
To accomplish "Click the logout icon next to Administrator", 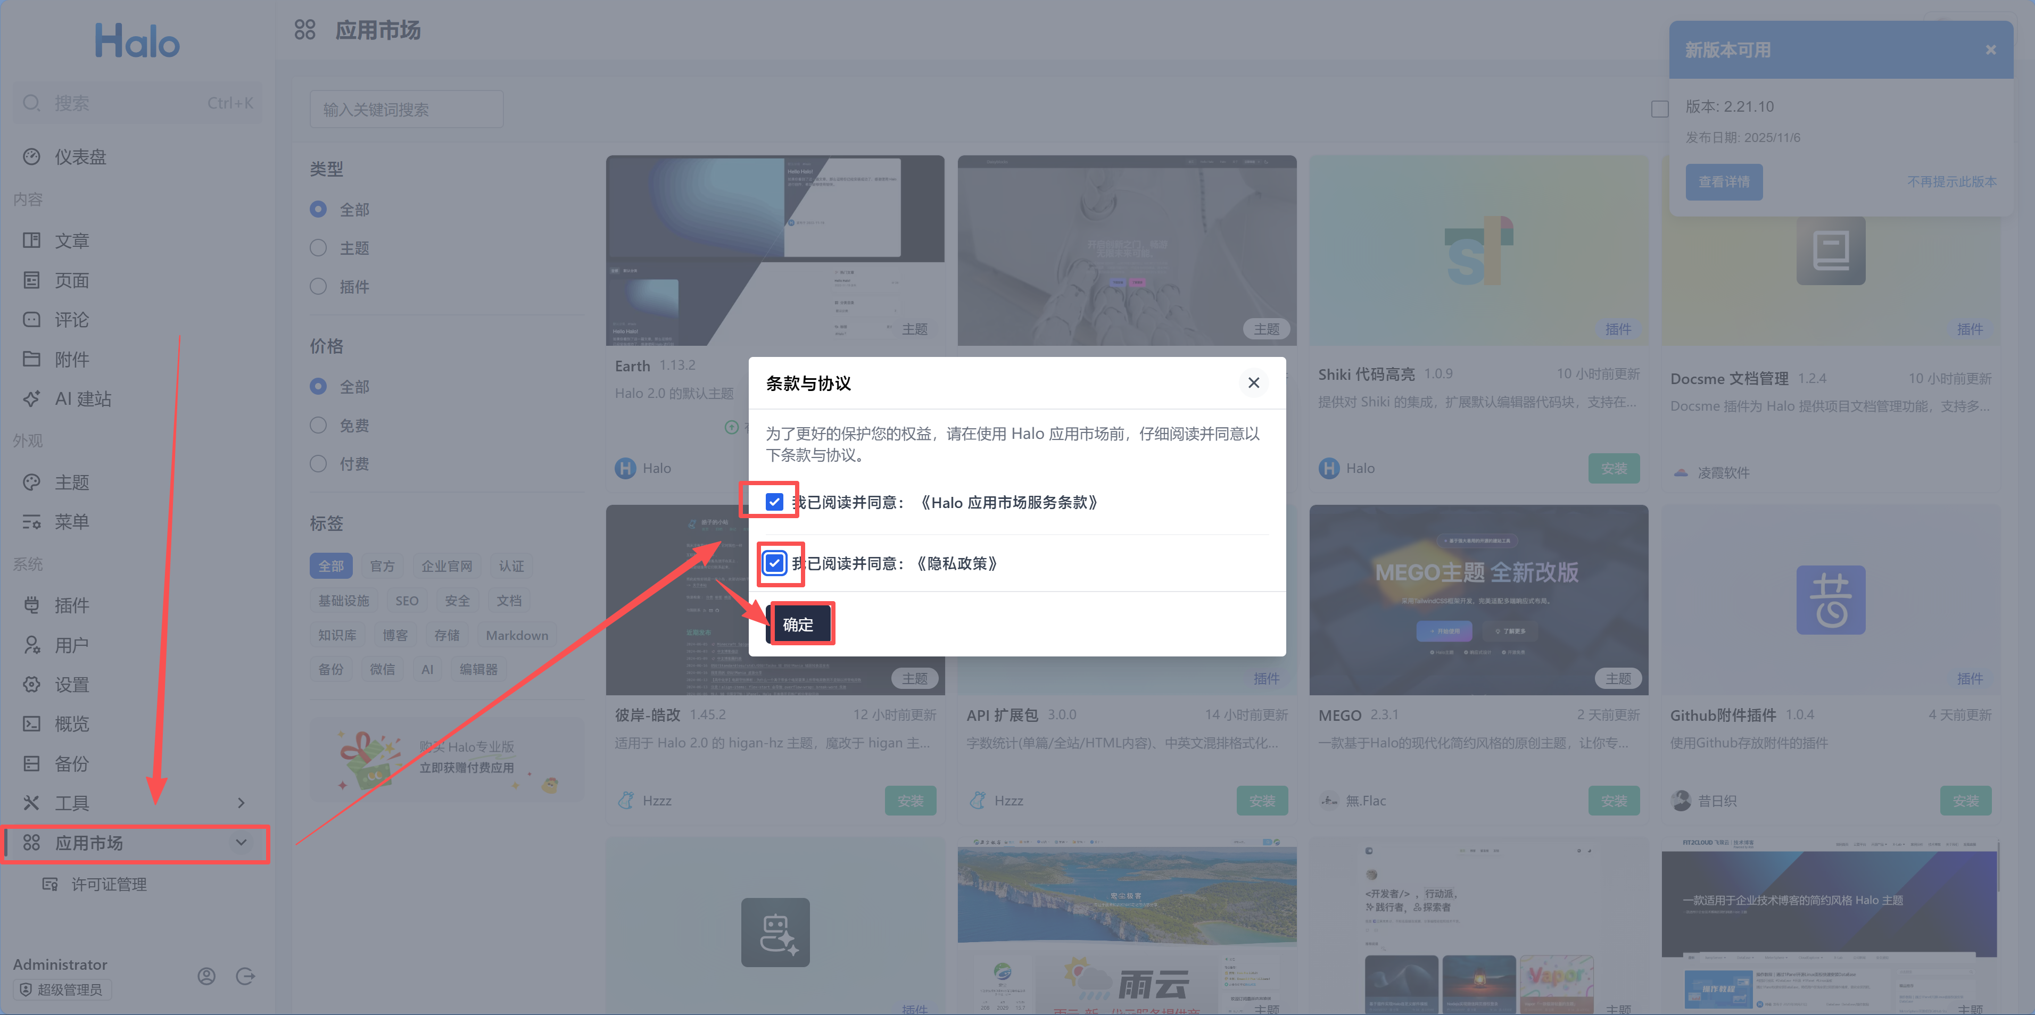I will coord(246,976).
